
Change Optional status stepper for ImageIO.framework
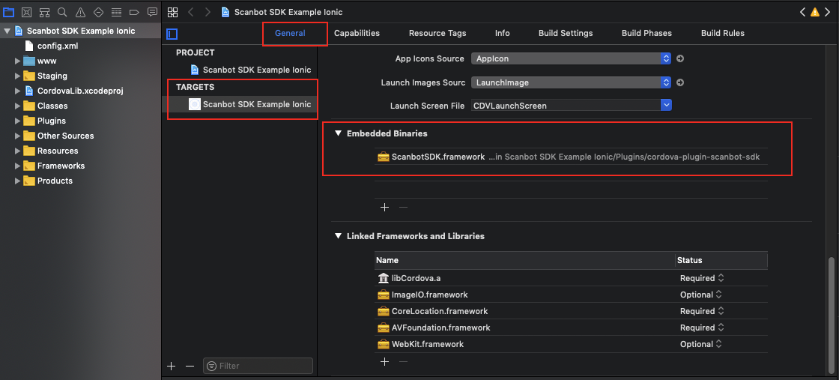coord(718,295)
